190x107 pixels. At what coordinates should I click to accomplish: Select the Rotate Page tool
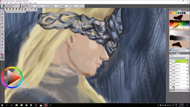[x=2, y=51]
